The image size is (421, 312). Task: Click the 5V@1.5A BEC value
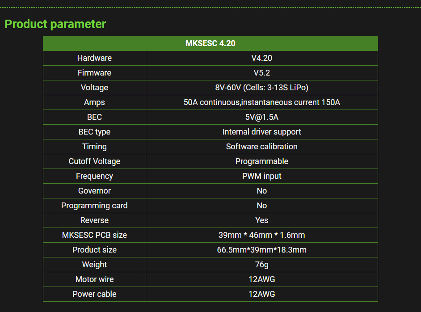(x=261, y=117)
